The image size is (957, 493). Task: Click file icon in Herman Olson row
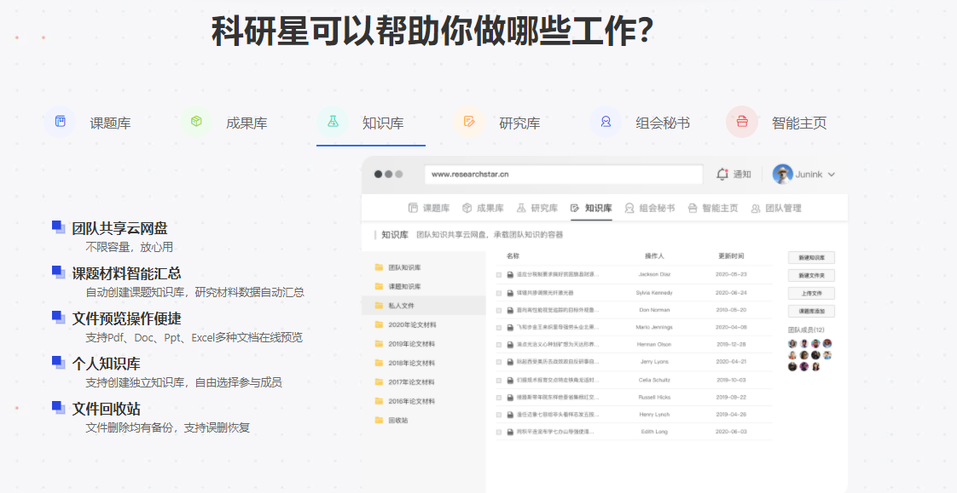point(509,345)
